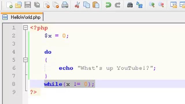Click the != operator in the while condition
185x104 pixels.
[x=77, y=84]
